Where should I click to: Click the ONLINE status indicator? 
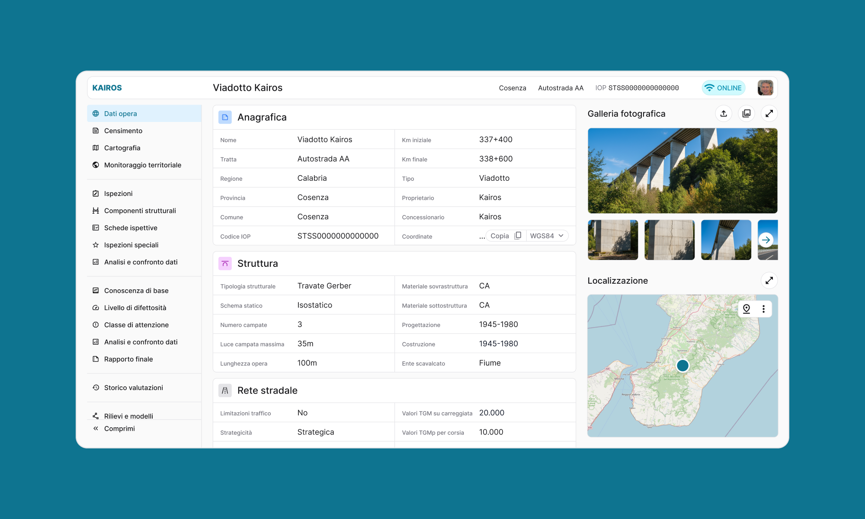click(724, 88)
